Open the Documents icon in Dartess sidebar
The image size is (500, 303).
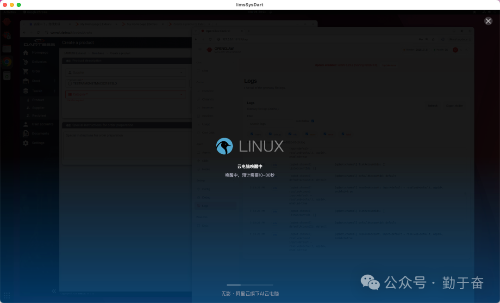point(25,133)
